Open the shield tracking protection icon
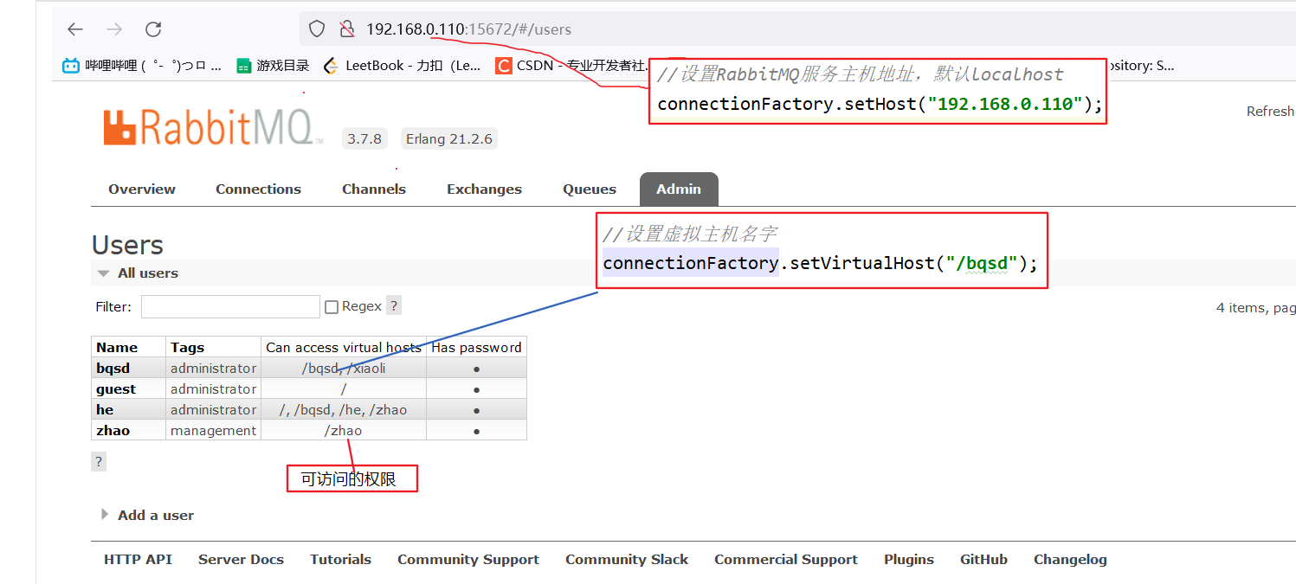 tap(317, 29)
